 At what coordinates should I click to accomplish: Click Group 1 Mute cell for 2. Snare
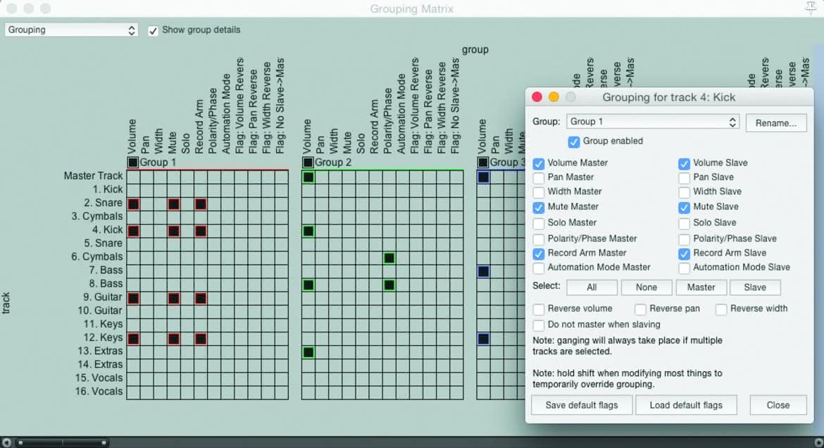[x=174, y=204]
